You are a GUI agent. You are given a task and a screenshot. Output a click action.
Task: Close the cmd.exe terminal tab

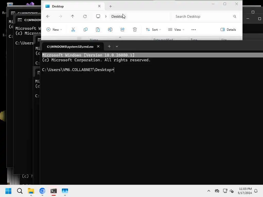click(x=98, y=46)
